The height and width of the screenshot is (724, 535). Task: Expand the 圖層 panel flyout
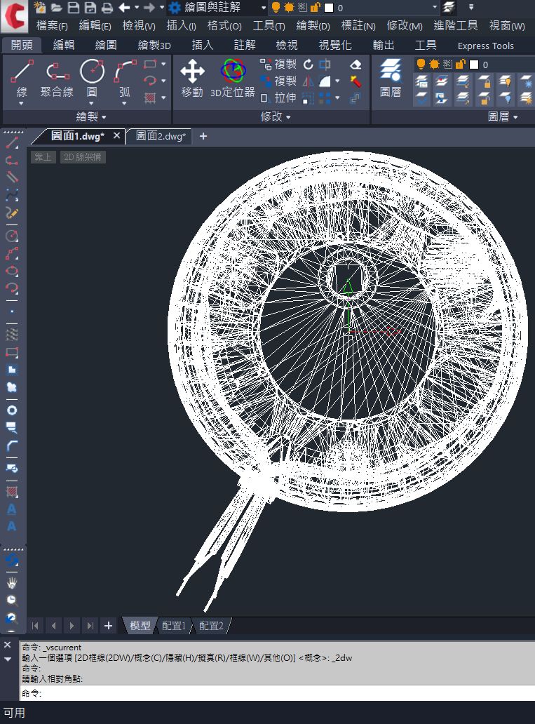[503, 117]
